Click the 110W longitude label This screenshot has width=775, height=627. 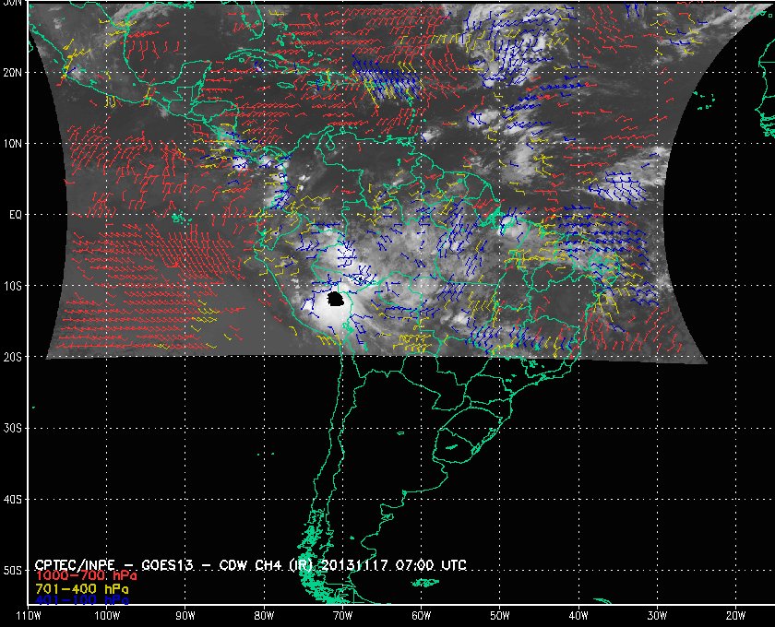[29, 616]
